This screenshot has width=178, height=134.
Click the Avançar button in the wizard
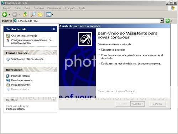[x=137, y=104]
